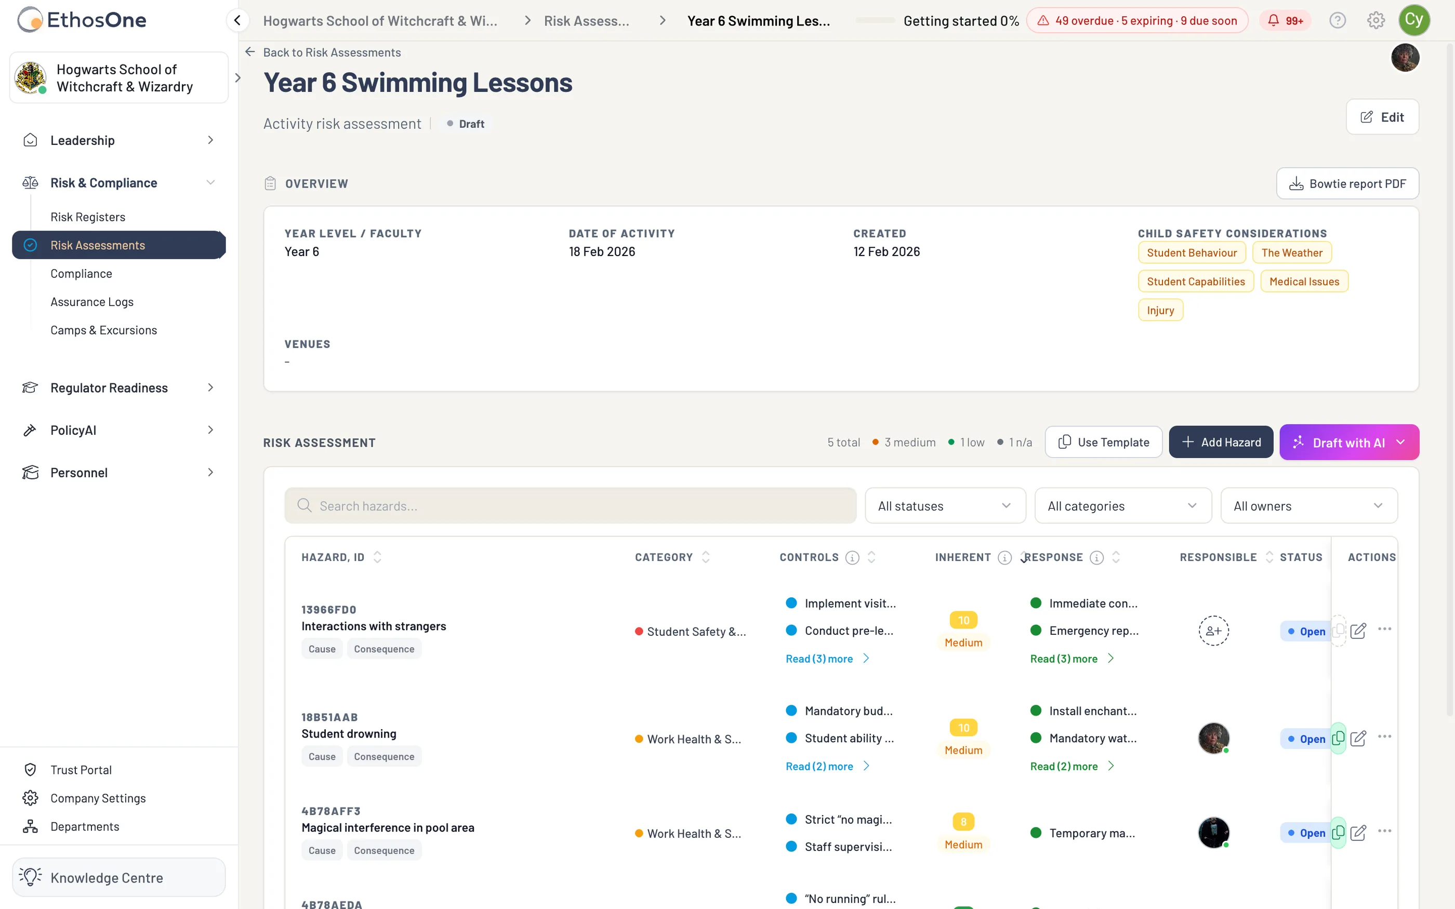Show info about the Controls column
The image size is (1455, 909).
click(852, 557)
